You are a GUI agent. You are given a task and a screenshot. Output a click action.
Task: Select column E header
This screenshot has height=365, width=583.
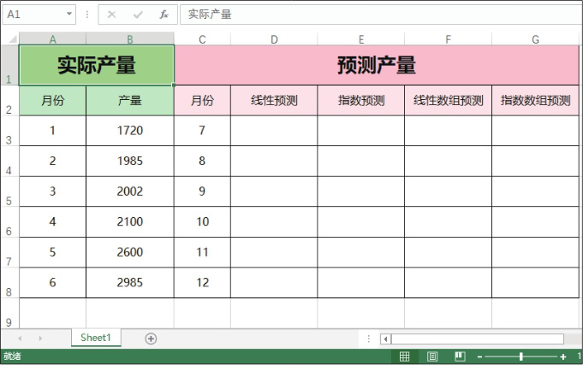(361, 39)
